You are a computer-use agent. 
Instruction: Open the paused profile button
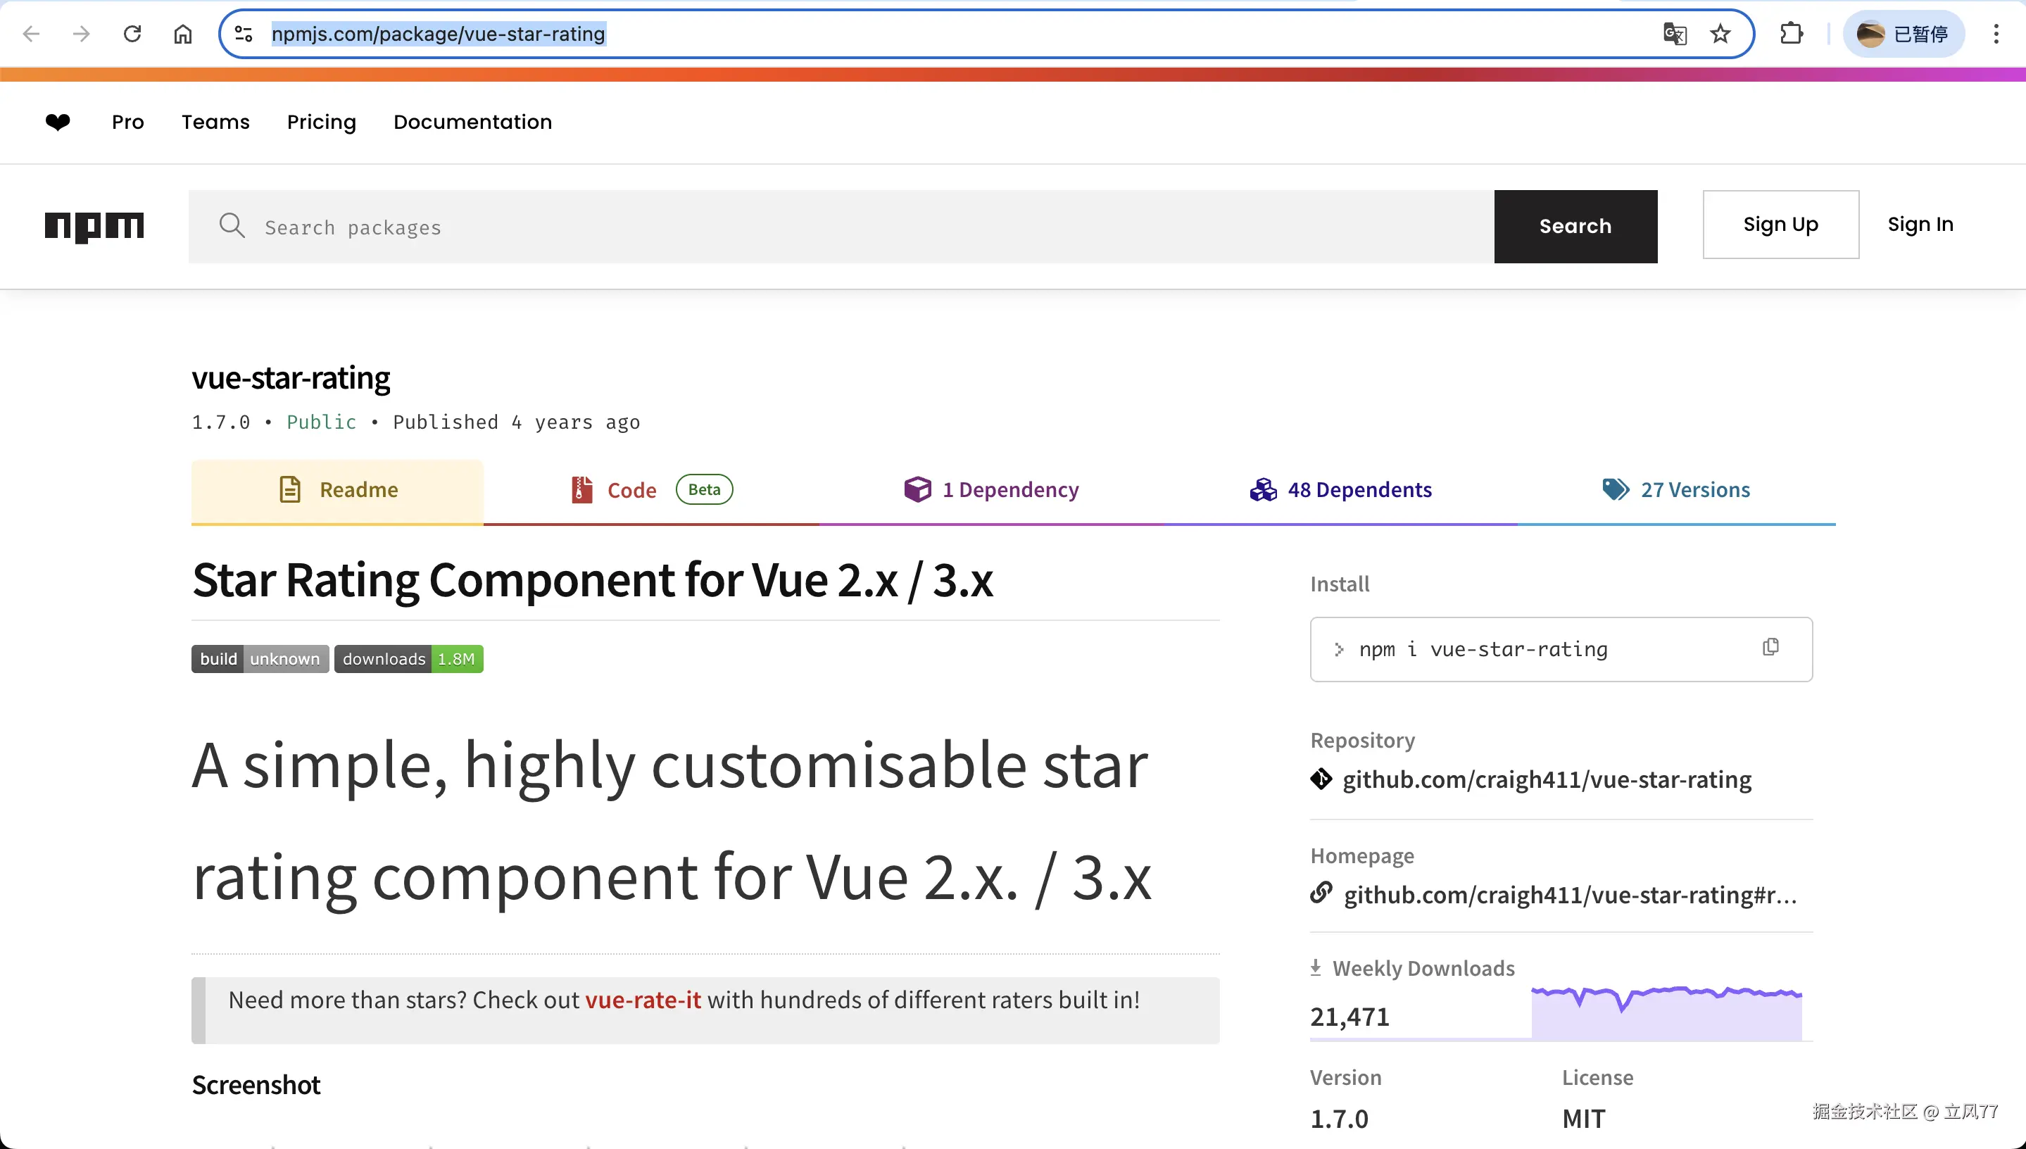tap(1903, 34)
